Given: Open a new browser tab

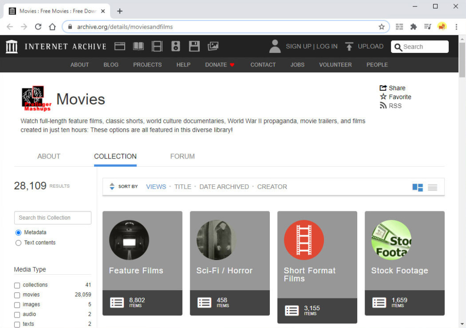Looking at the screenshot, I should pos(120,11).
